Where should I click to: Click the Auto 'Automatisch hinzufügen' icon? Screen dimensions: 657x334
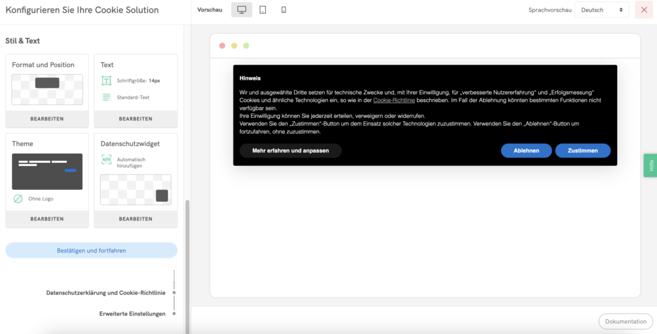pos(107,160)
